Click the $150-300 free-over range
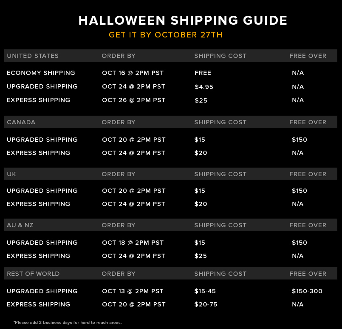342x329 pixels. (x=307, y=291)
